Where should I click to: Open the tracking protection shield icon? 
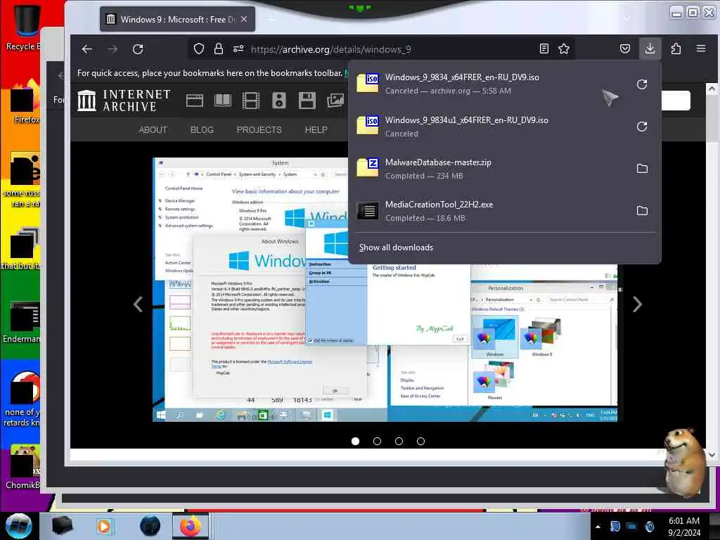pos(199,49)
